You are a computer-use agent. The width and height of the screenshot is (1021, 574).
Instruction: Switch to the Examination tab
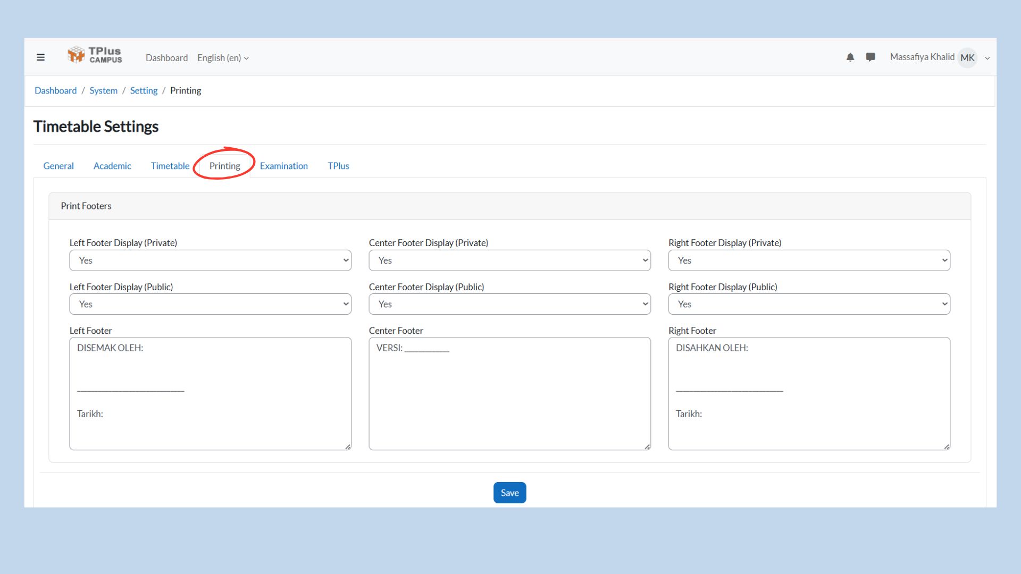pyautogui.click(x=283, y=166)
